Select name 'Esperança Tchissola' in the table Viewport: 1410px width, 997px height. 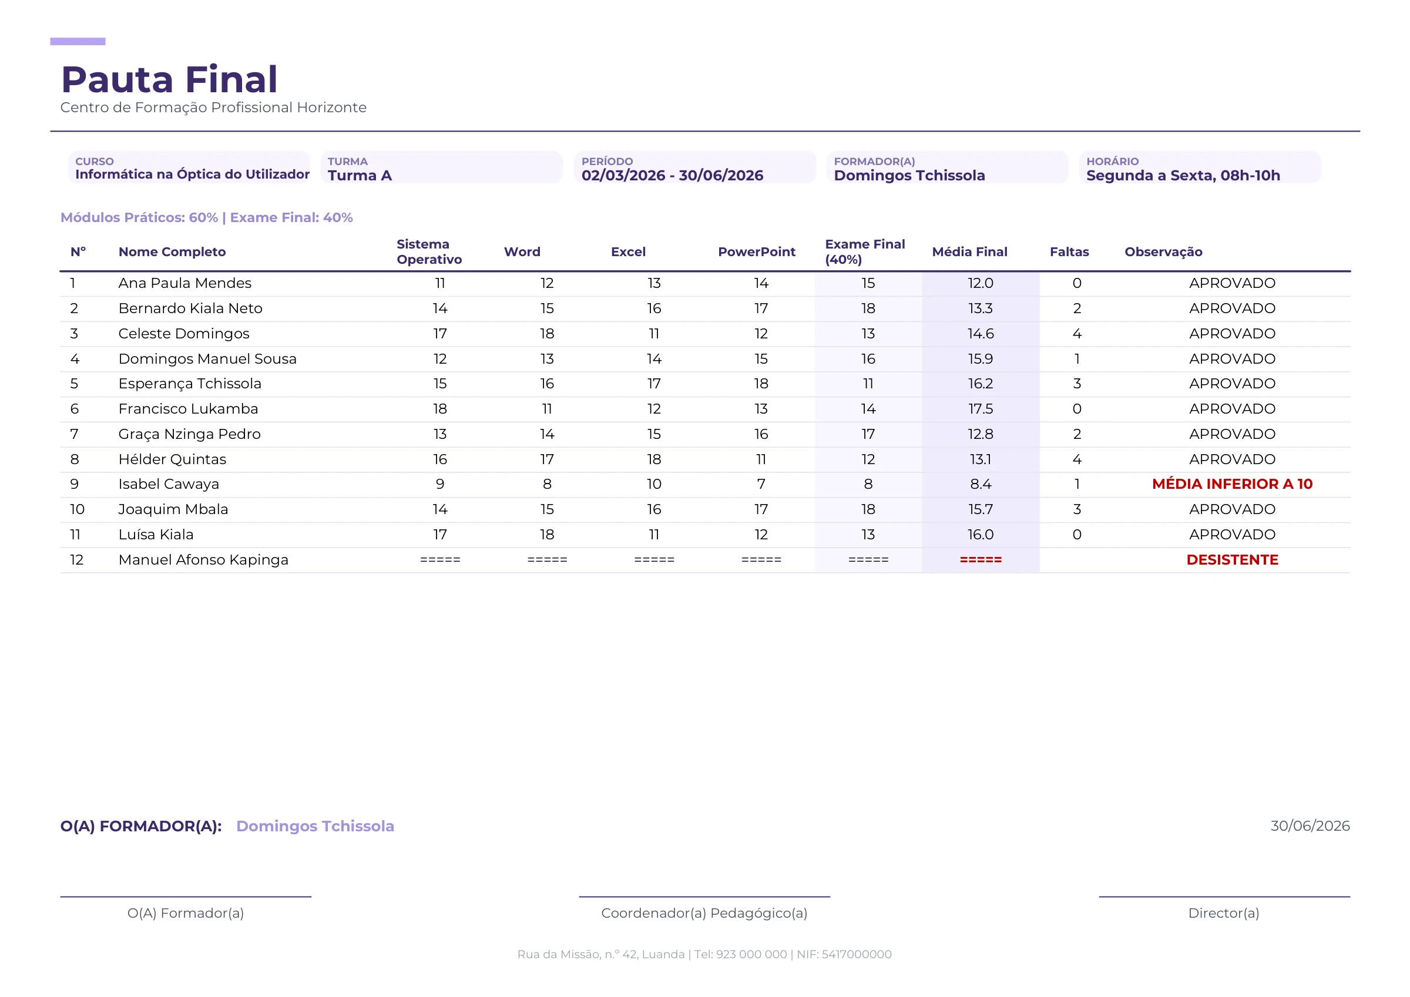pyautogui.click(x=190, y=384)
